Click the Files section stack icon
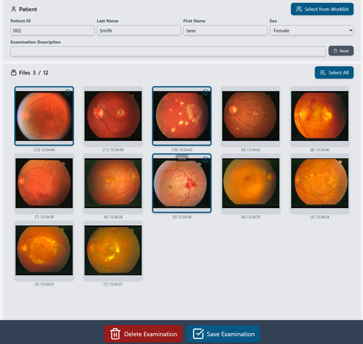The width and height of the screenshot is (363, 344). [x=14, y=73]
